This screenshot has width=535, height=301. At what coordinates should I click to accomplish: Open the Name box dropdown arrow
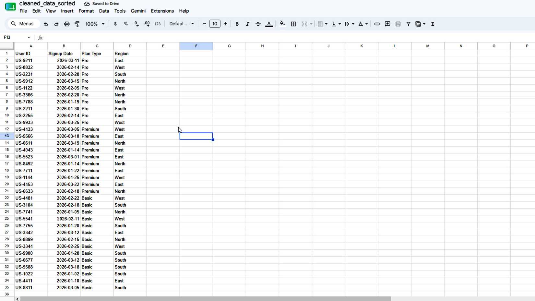point(29,38)
